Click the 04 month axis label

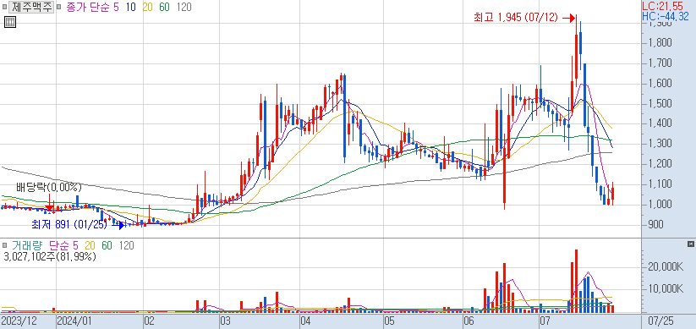pos(305,321)
